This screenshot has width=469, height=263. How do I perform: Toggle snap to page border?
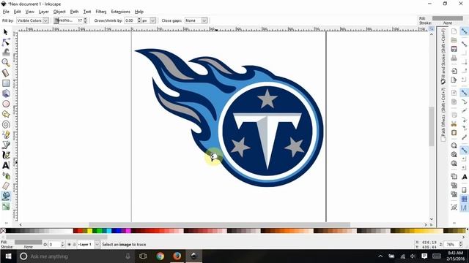click(464, 190)
